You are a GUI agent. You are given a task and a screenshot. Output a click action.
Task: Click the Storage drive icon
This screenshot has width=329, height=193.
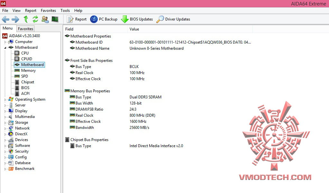pyautogui.click(x=11, y=122)
